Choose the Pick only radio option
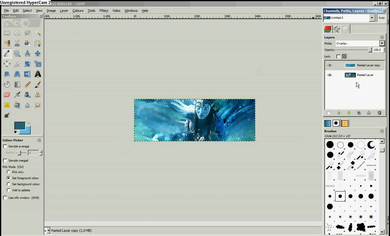This screenshot has width=390, height=236. [9, 172]
